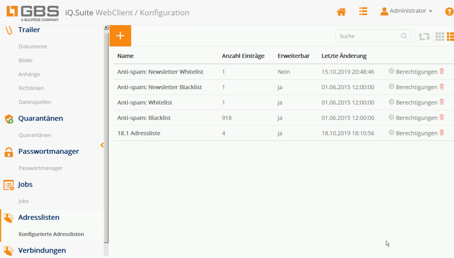Open the help question mark icon

(x=449, y=12)
